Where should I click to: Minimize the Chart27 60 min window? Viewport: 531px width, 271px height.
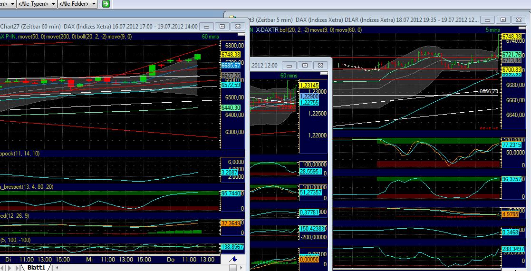click(x=207, y=27)
